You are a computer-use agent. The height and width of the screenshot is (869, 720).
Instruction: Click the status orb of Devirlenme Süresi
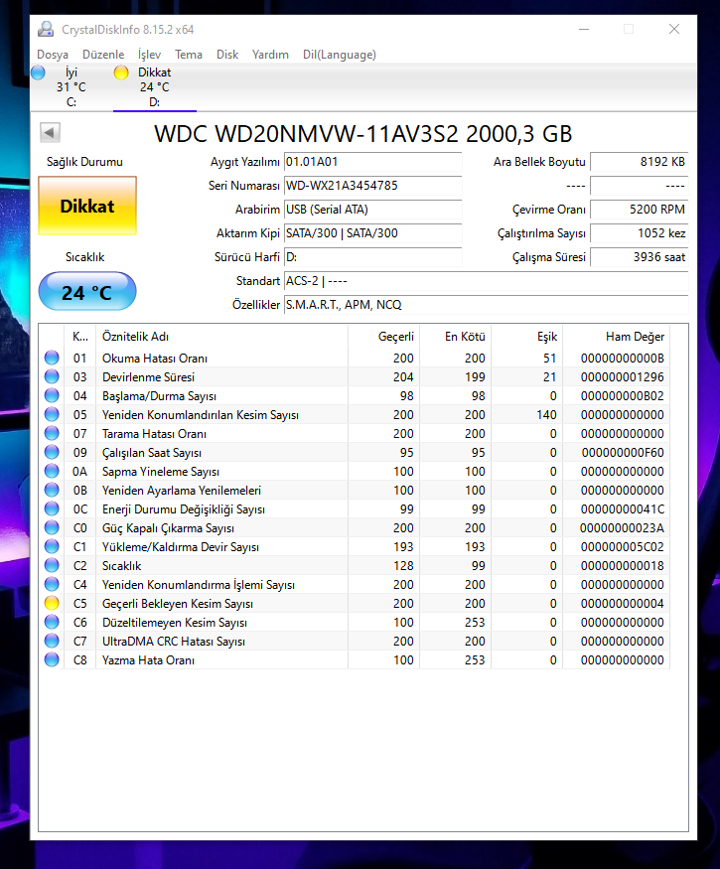pyautogui.click(x=52, y=376)
